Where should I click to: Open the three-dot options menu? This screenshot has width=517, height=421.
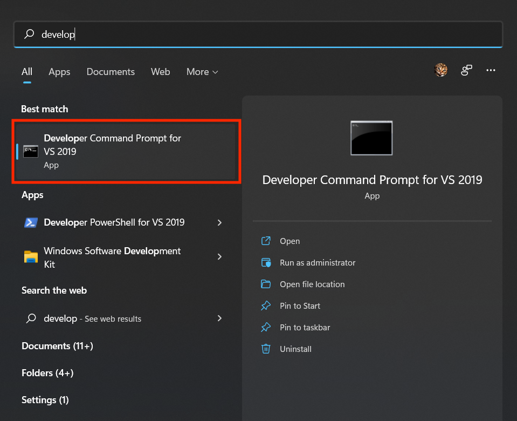491,70
